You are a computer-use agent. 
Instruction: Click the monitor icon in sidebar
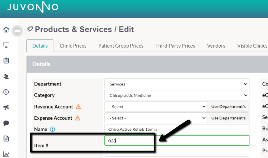(6, 45)
